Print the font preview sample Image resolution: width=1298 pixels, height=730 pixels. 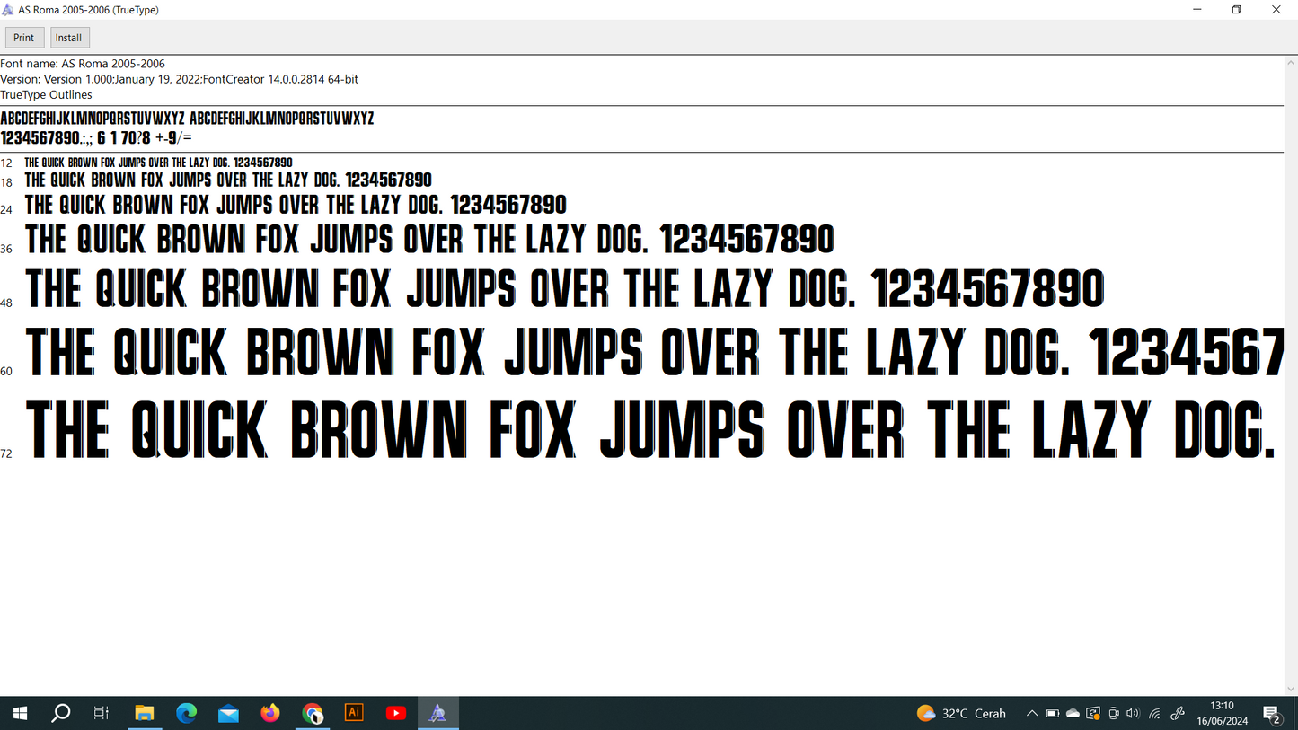click(23, 37)
